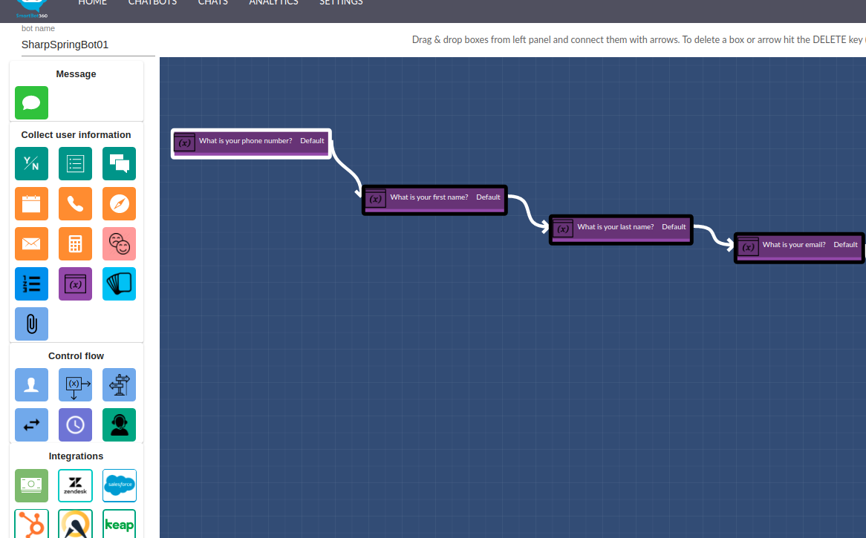This screenshot has width=866, height=538.
Task: Click the 'Collect user information' heading
Action: [76, 134]
